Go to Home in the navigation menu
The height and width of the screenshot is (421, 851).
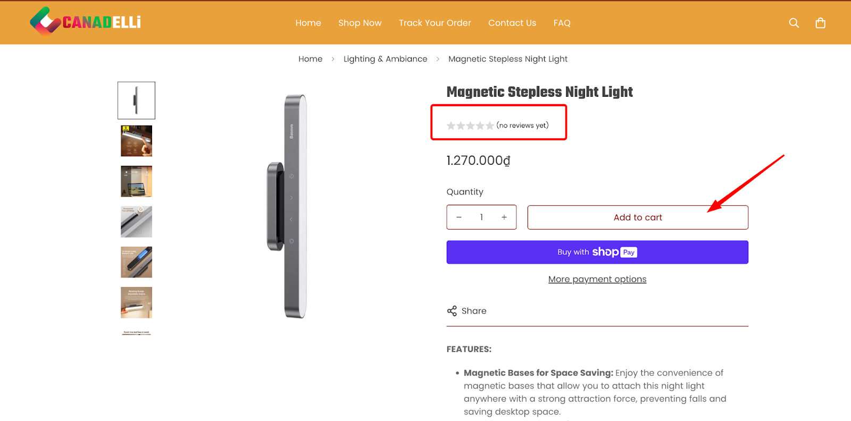[308, 23]
